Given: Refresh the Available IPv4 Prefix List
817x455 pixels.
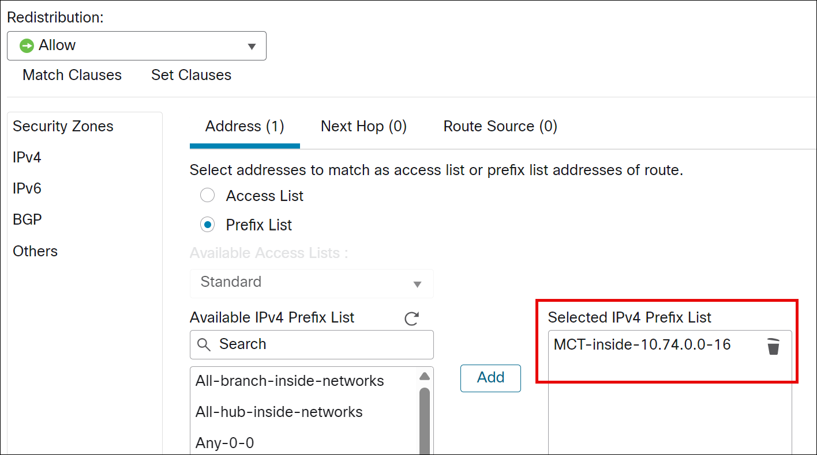Looking at the screenshot, I should click(x=412, y=317).
